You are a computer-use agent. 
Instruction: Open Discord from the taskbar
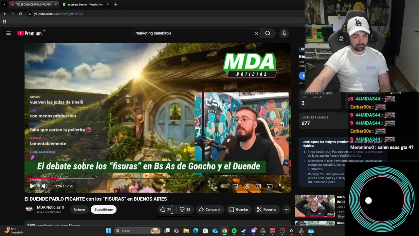tap(253, 231)
